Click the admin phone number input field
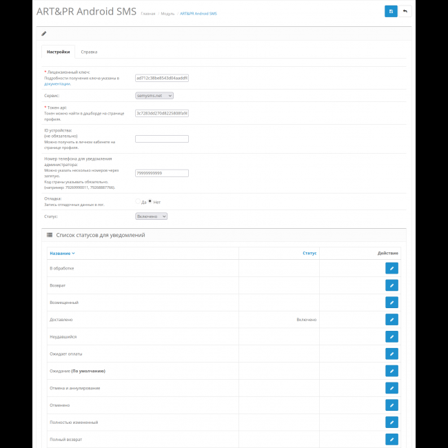 (161, 173)
